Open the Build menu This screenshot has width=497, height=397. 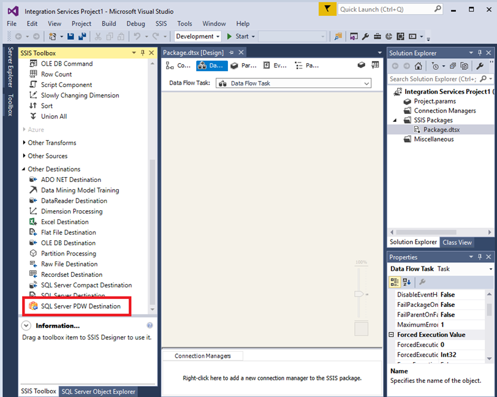pos(109,23)
